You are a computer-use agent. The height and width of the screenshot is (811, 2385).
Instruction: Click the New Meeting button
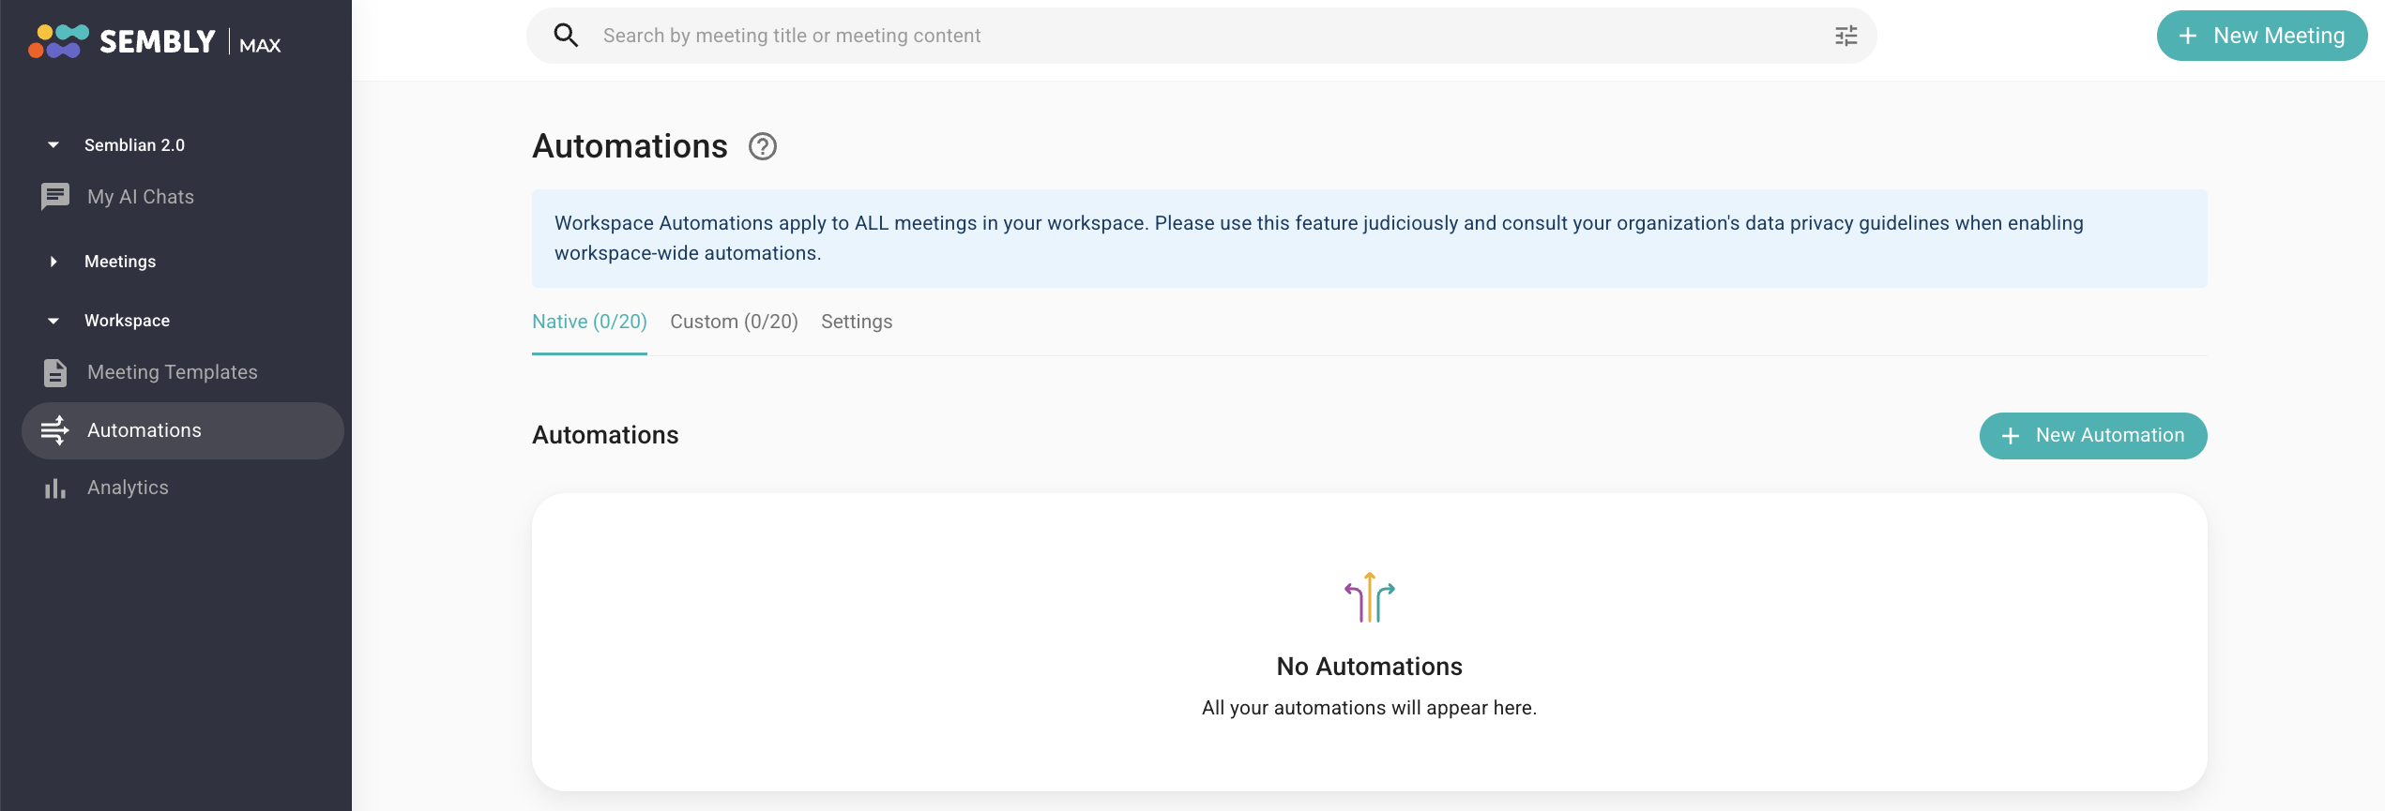pos(2262,36)
